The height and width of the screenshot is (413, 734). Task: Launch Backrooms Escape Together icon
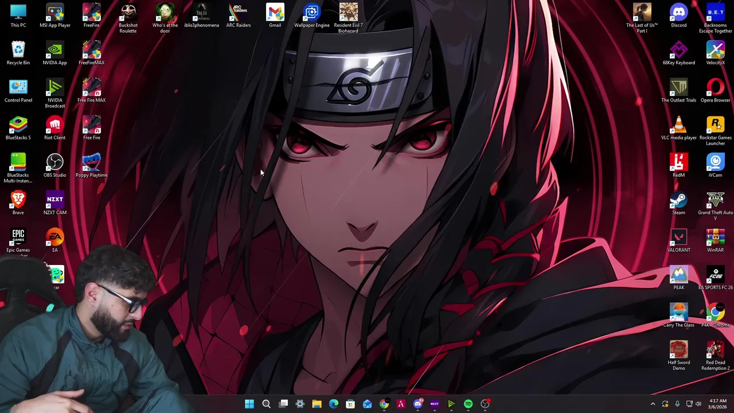715,18
